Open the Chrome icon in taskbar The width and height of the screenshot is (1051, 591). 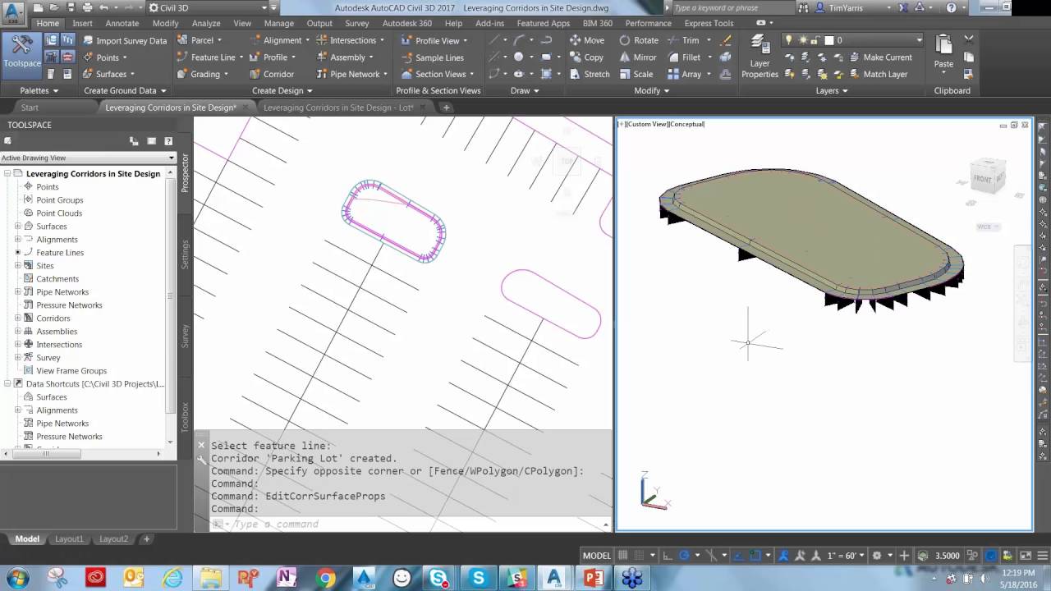pyautogui.click(x=326, y=578)
